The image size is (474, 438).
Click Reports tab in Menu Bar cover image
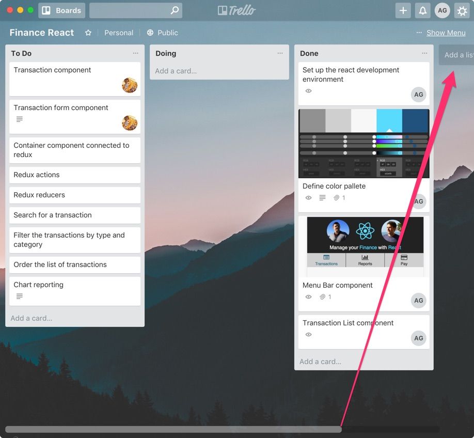(x=365, y=260)
